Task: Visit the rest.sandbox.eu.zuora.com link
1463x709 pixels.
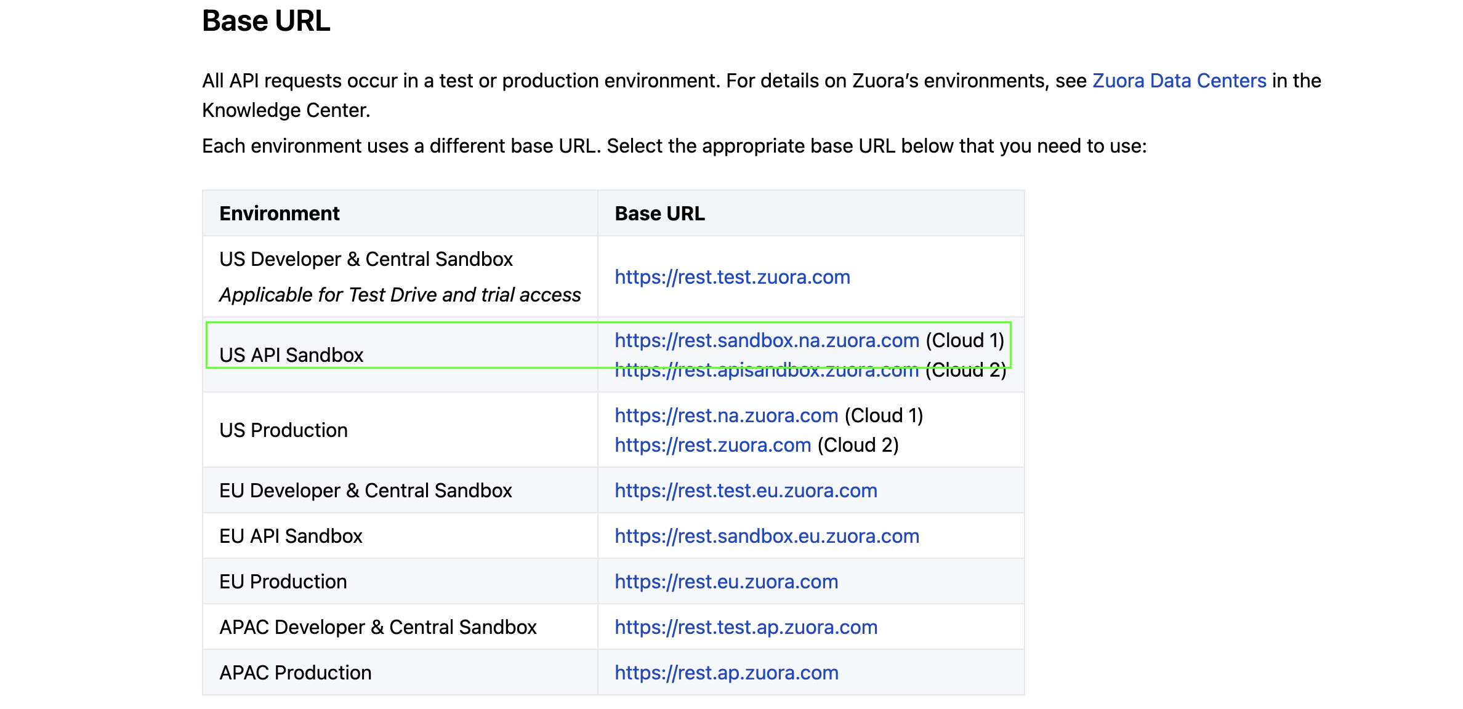Action: coord(767,536)
